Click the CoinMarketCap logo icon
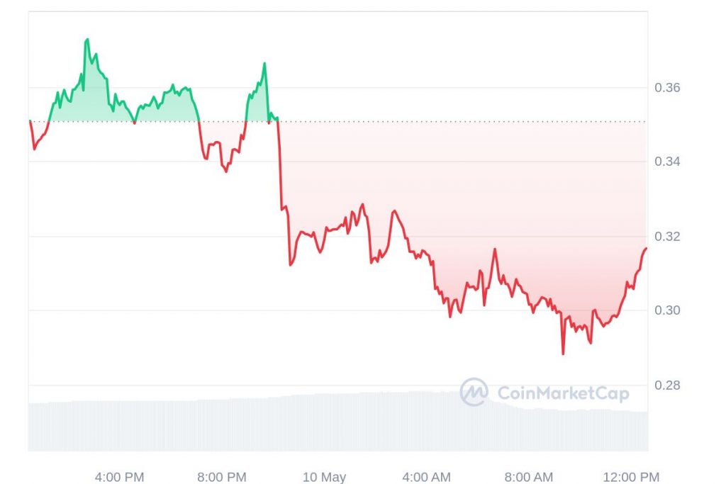The image size is (726, 484). 474,392
